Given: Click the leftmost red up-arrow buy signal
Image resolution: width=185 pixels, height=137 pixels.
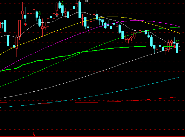Looking at the screenshot, I should [25, 24].
